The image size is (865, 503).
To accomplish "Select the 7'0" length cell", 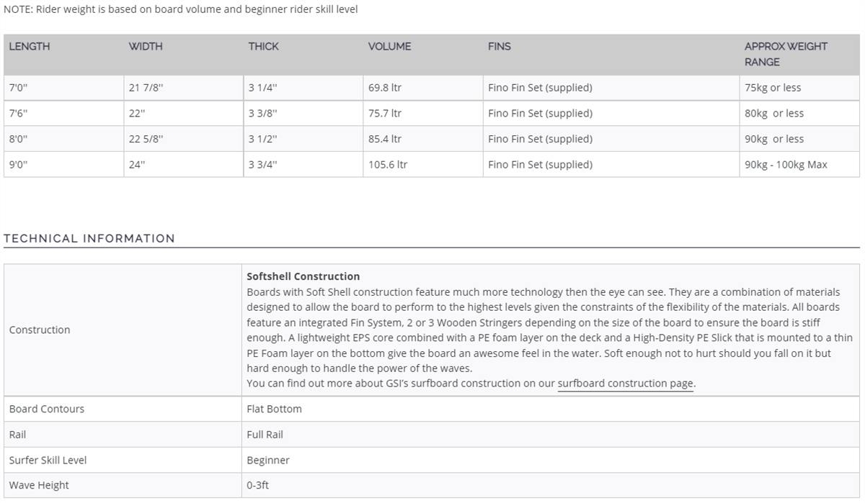I will (x=63, y=88).
